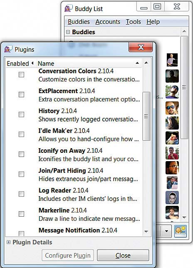The height and width of the screenshot is (268, 193).
Task: Enable the History plugin checkbox
Action: (21, 114)
